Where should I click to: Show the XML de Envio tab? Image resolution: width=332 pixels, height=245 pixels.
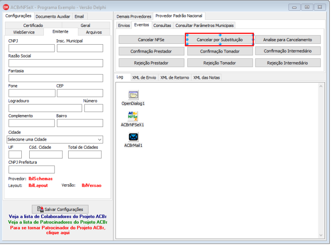click(144, 78)
